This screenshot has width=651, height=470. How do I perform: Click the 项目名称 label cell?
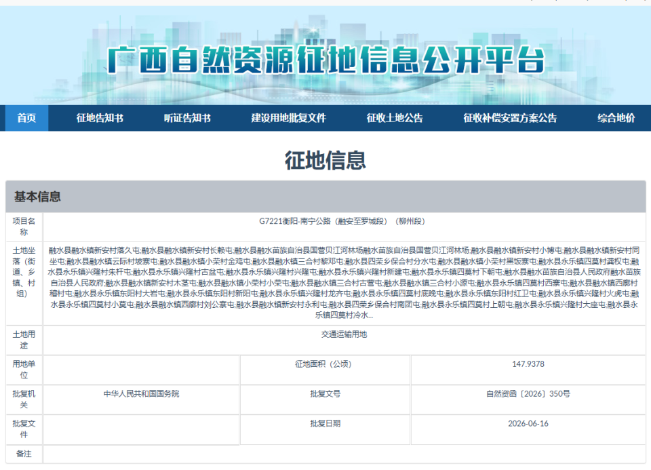[24, 227]
